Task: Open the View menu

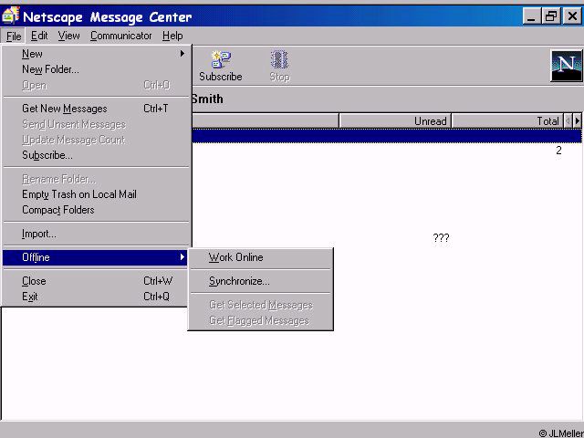Action: tap(68, 36)
